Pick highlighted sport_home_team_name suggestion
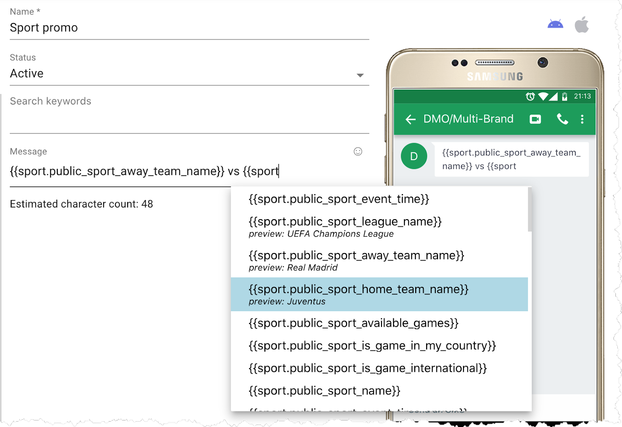 tap(358, 294)
